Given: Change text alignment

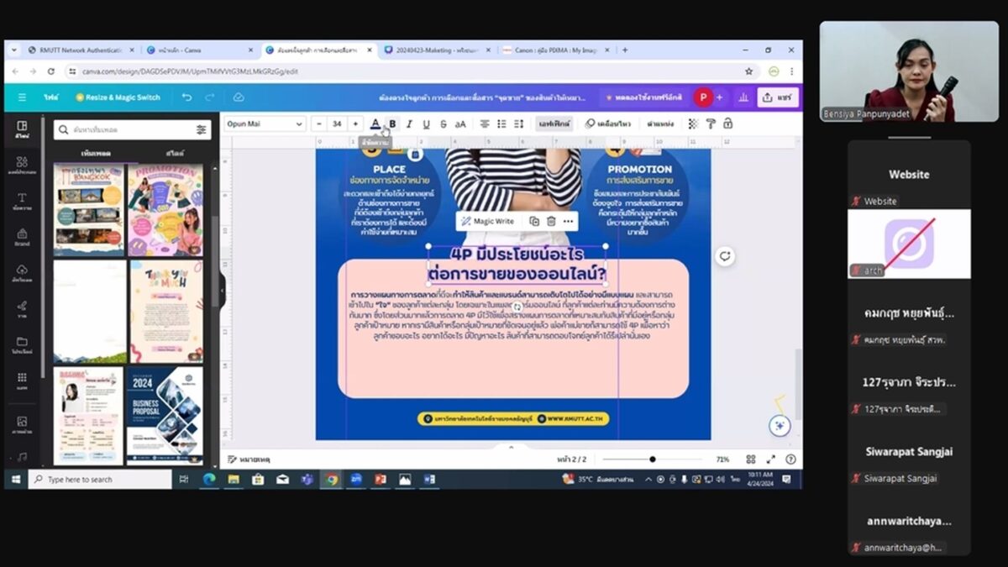Looking at the screenshot, I should 485,123.
